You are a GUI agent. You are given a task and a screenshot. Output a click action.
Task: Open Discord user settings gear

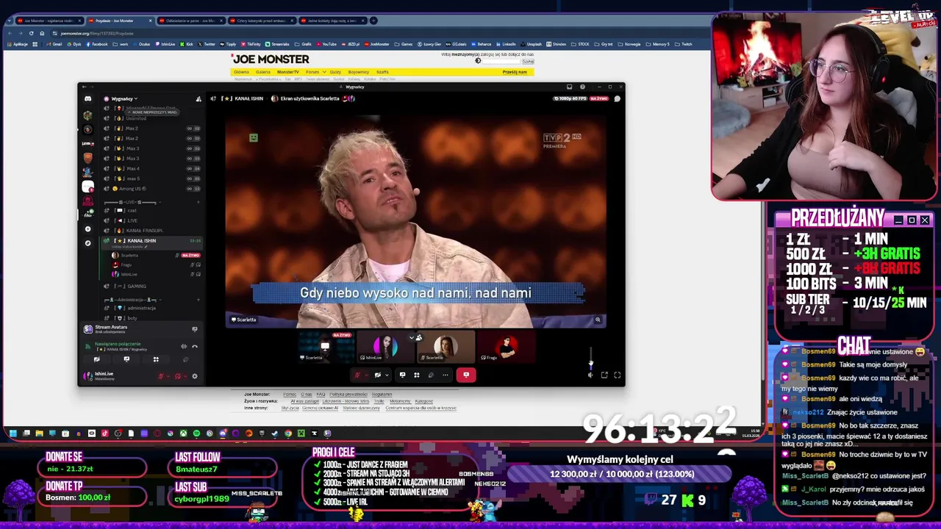point(194,376)
